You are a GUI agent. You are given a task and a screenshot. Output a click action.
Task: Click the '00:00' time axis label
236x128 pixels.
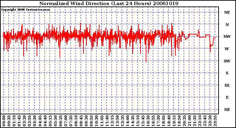tap(4, 121)
